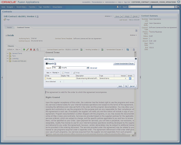Expand the Term tree node

pyautogui.click(x=7, y=56)
